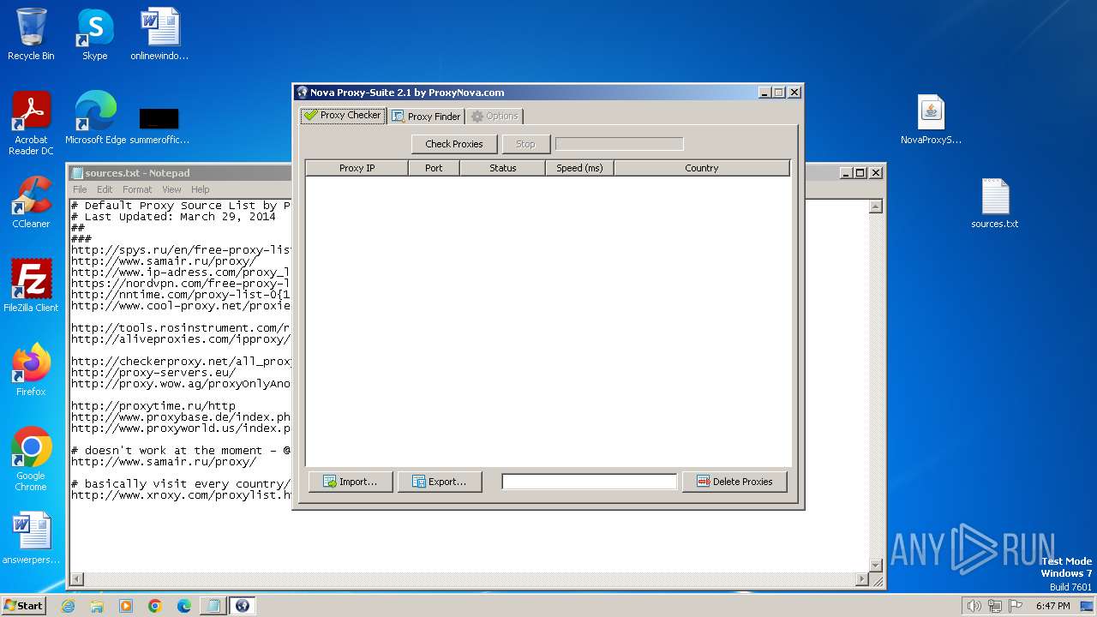Open the onlinewindo... Word document icon

(x=159, y=34)
